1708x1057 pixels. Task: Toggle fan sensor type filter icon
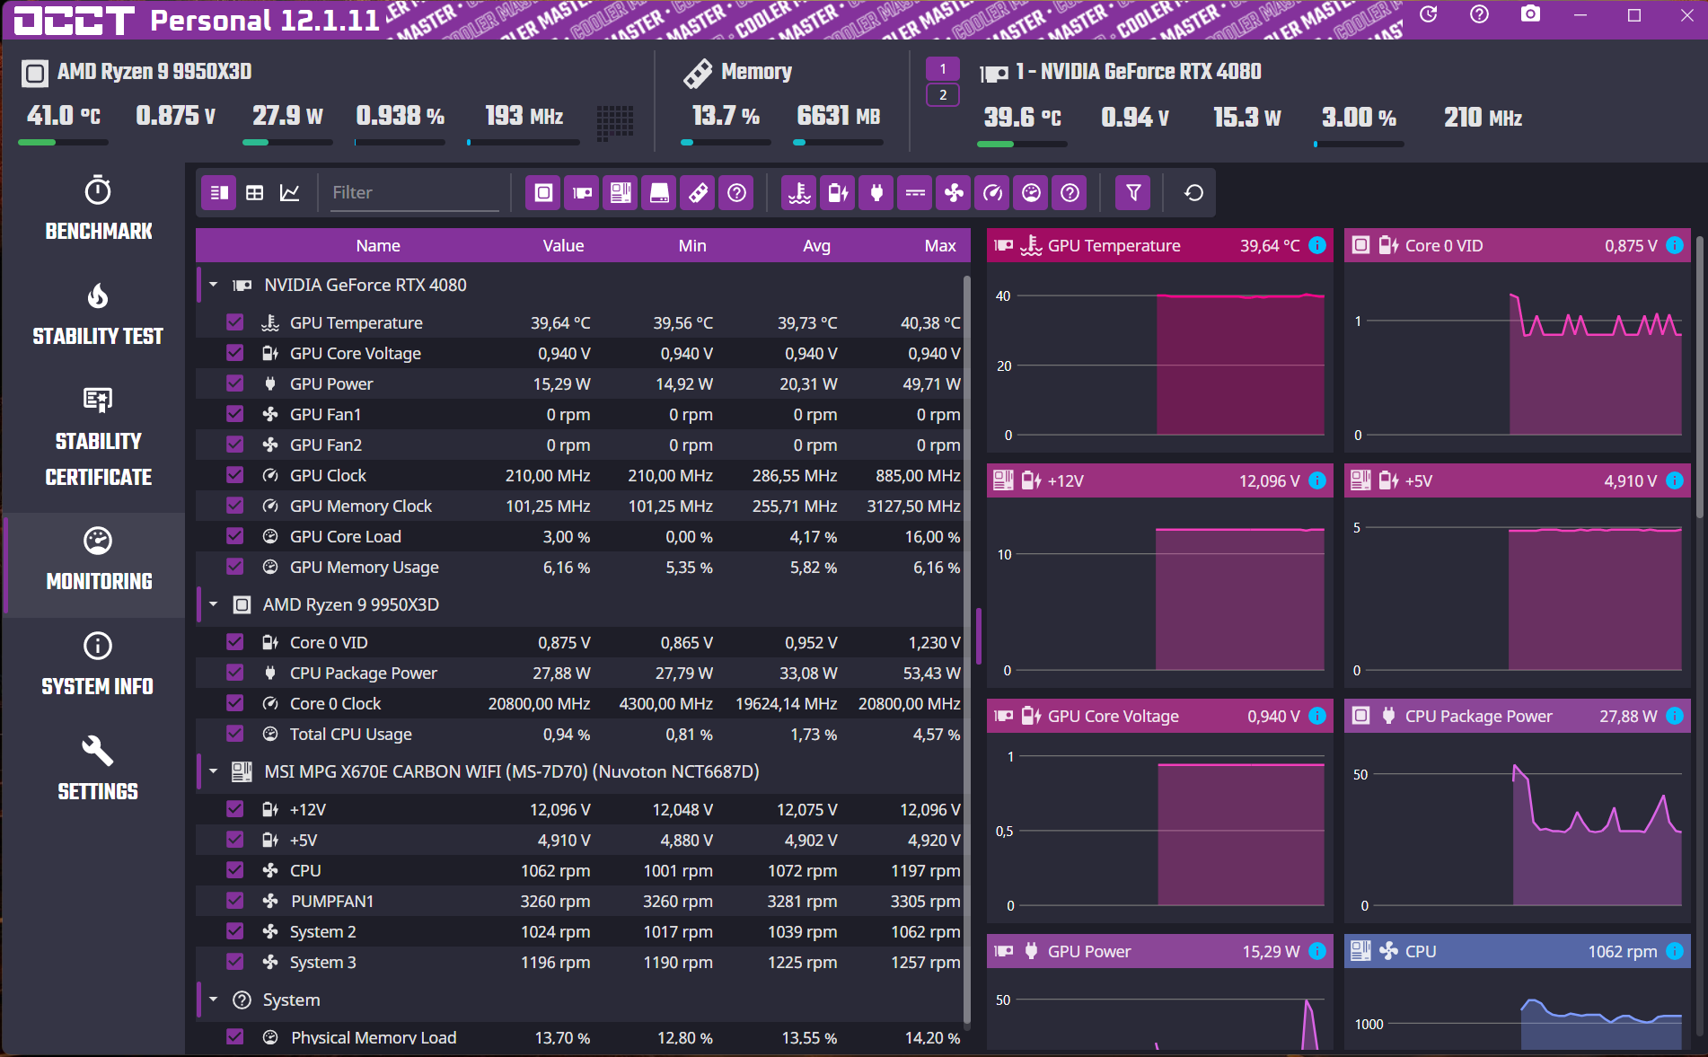tap(954, 192)
